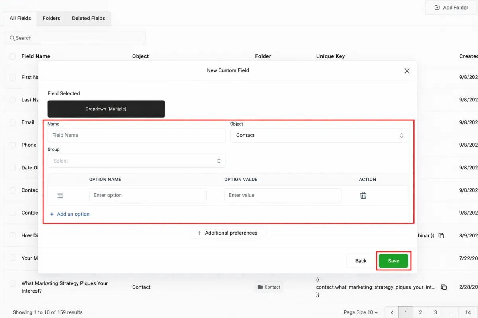Click the search magnifier icon
Viewport: 478px width, 318px height.
[x=12, y=38]
